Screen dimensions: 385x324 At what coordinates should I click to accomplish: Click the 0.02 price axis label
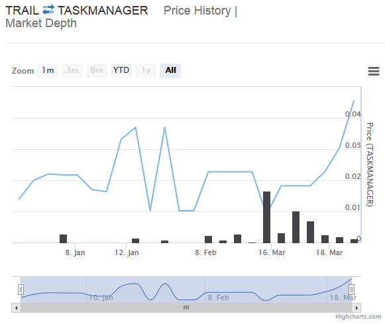[353, 176]
